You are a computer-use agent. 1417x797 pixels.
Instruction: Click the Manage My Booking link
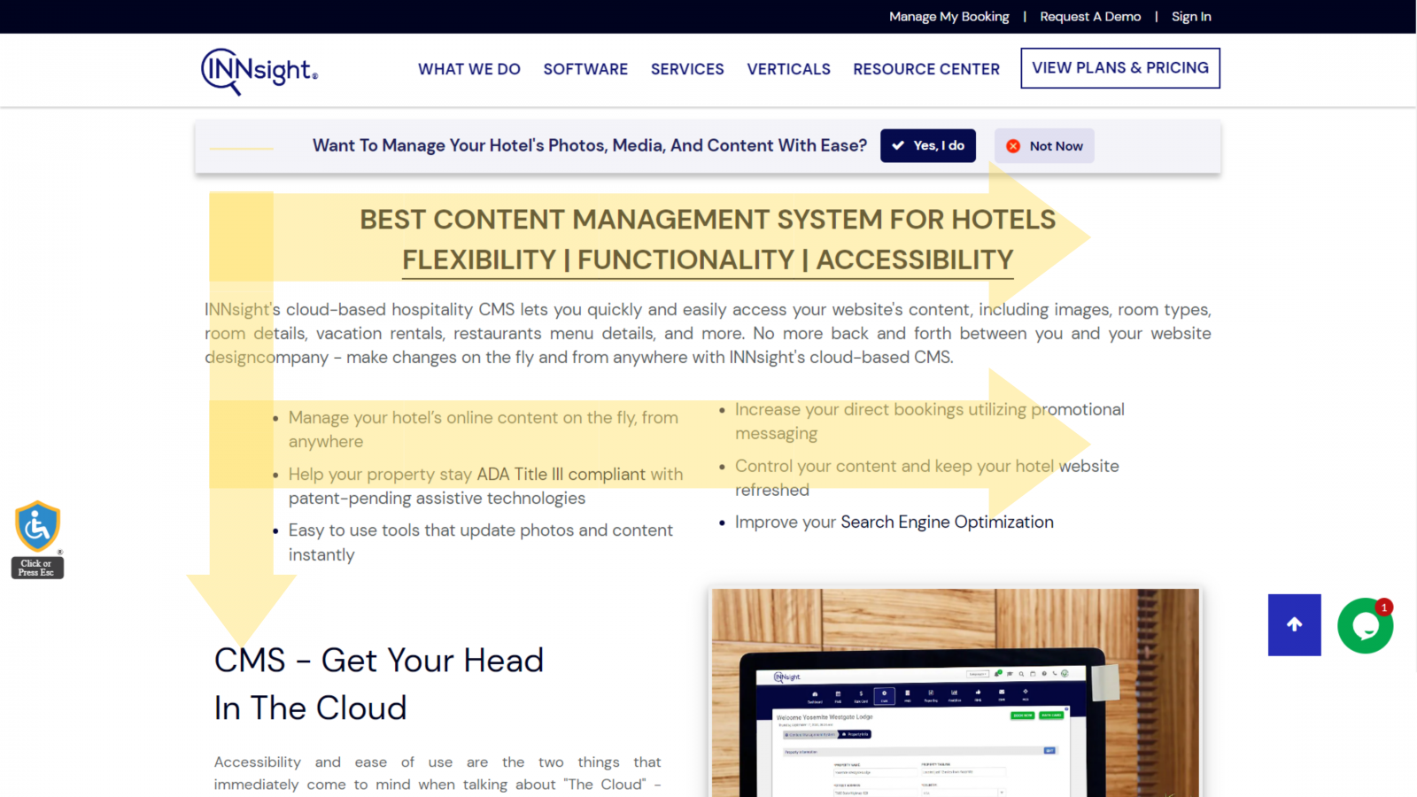coord(949,17)
